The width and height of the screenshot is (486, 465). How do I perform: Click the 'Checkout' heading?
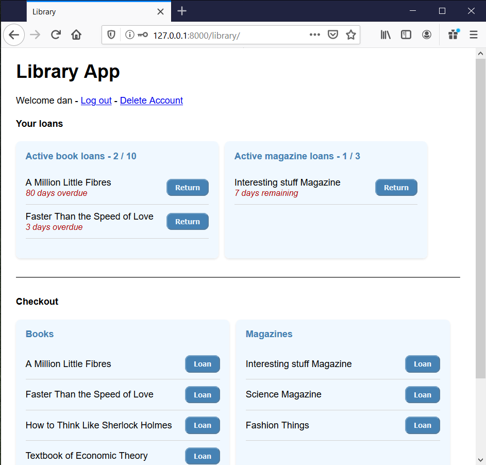pos(37,302)
